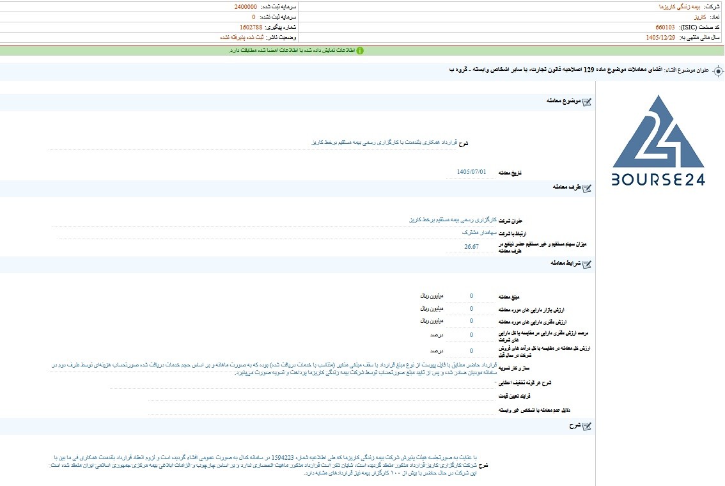The image size is (725, 486).
Task: Click the درصد ارزش دفتری دارایی value 0
Action: point(471,335)
